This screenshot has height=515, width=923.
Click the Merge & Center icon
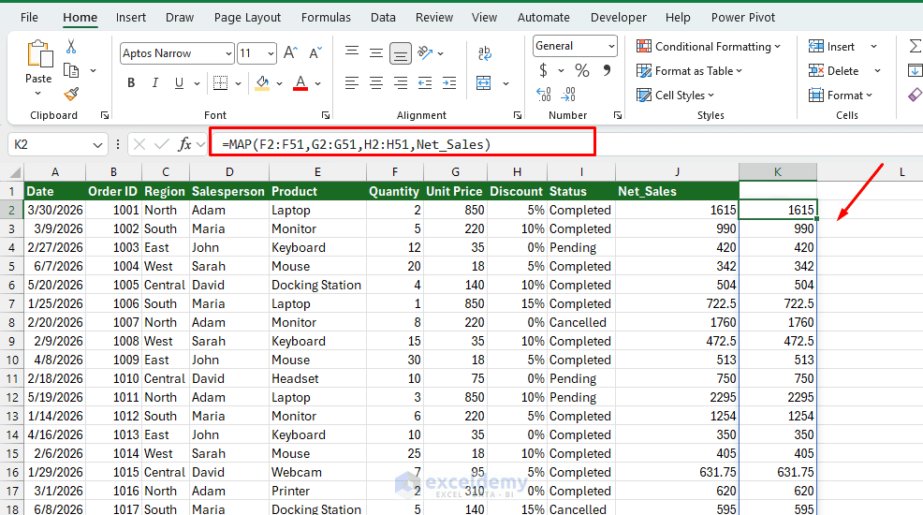pos(484,83)
